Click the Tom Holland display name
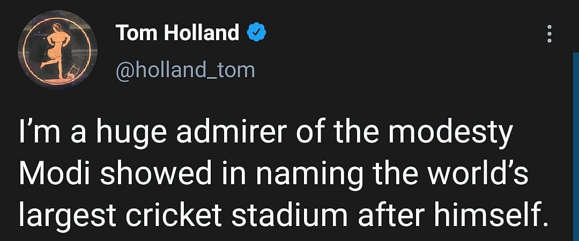The image size is (579, 241). 177,33
